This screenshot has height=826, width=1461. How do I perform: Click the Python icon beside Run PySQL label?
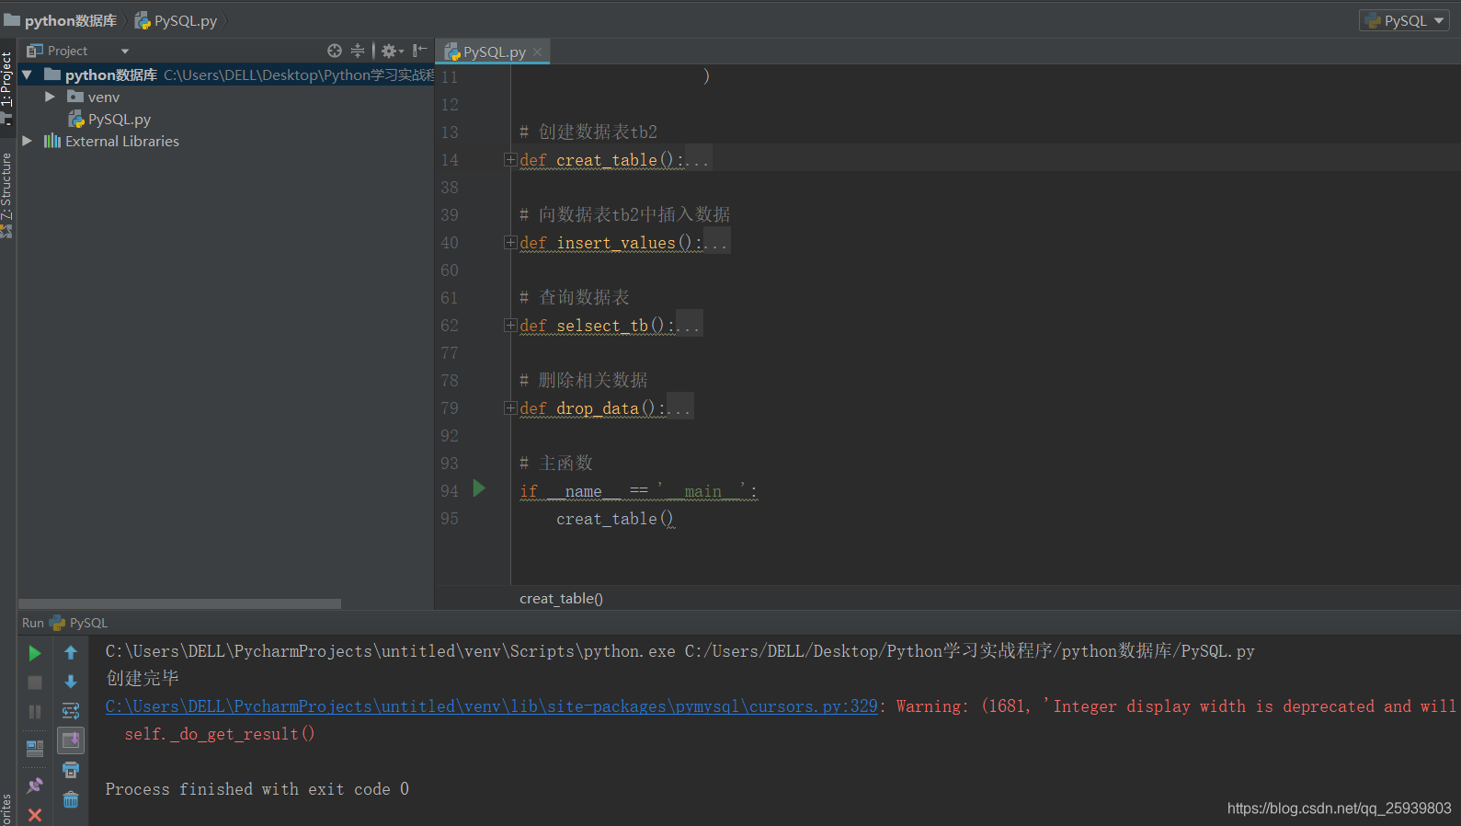(58, 623)
